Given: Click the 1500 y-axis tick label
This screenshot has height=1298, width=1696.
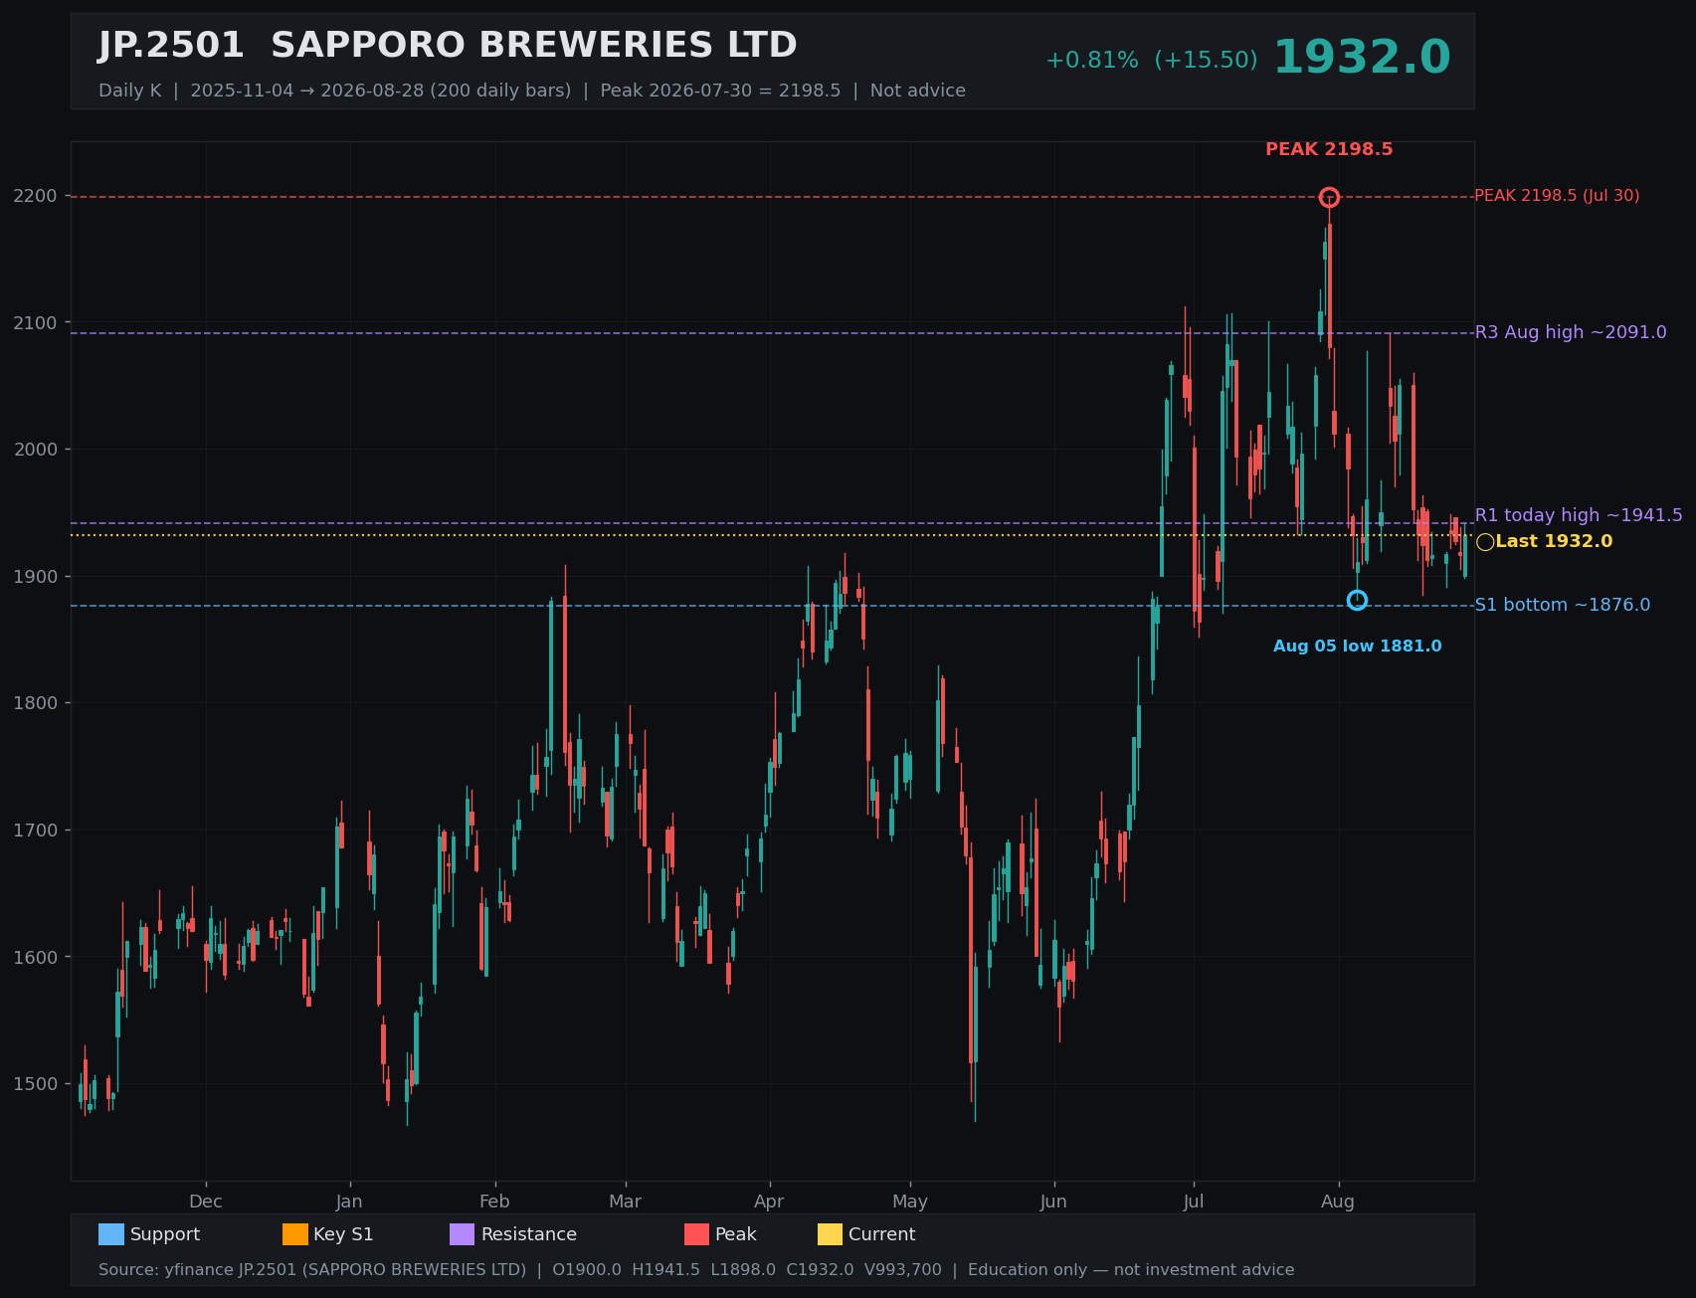Looking at the screenshot, I should point(36,1084).
